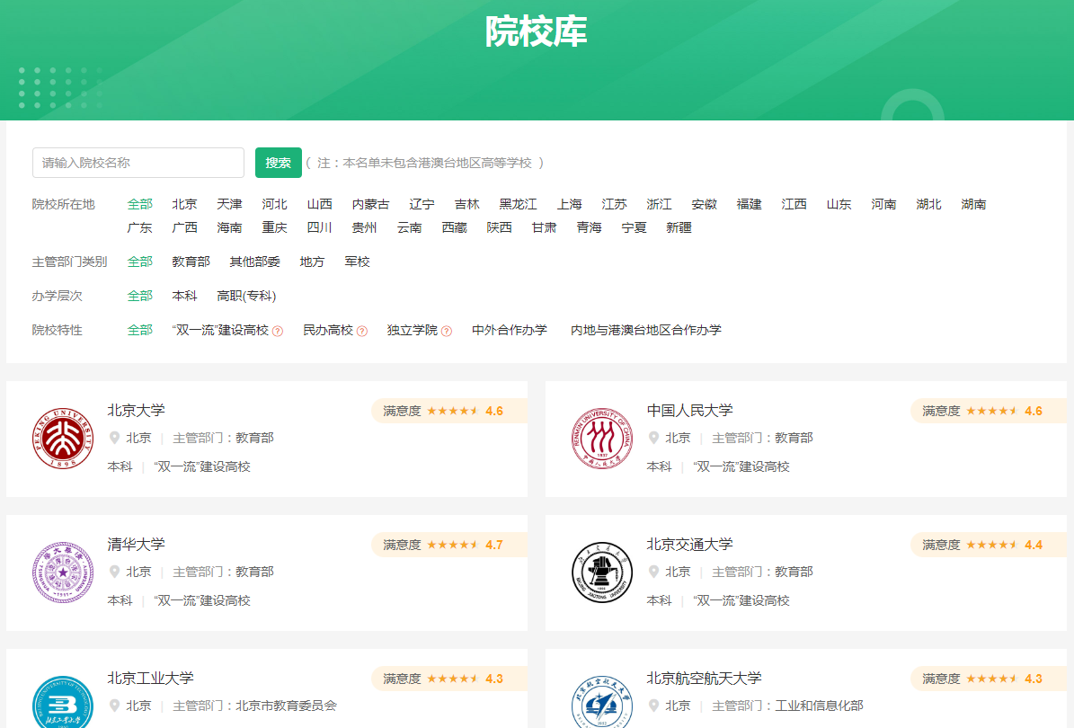1074x728 pixels.
Task: Click the star rating of 清华大学
Action: (452, 546)
